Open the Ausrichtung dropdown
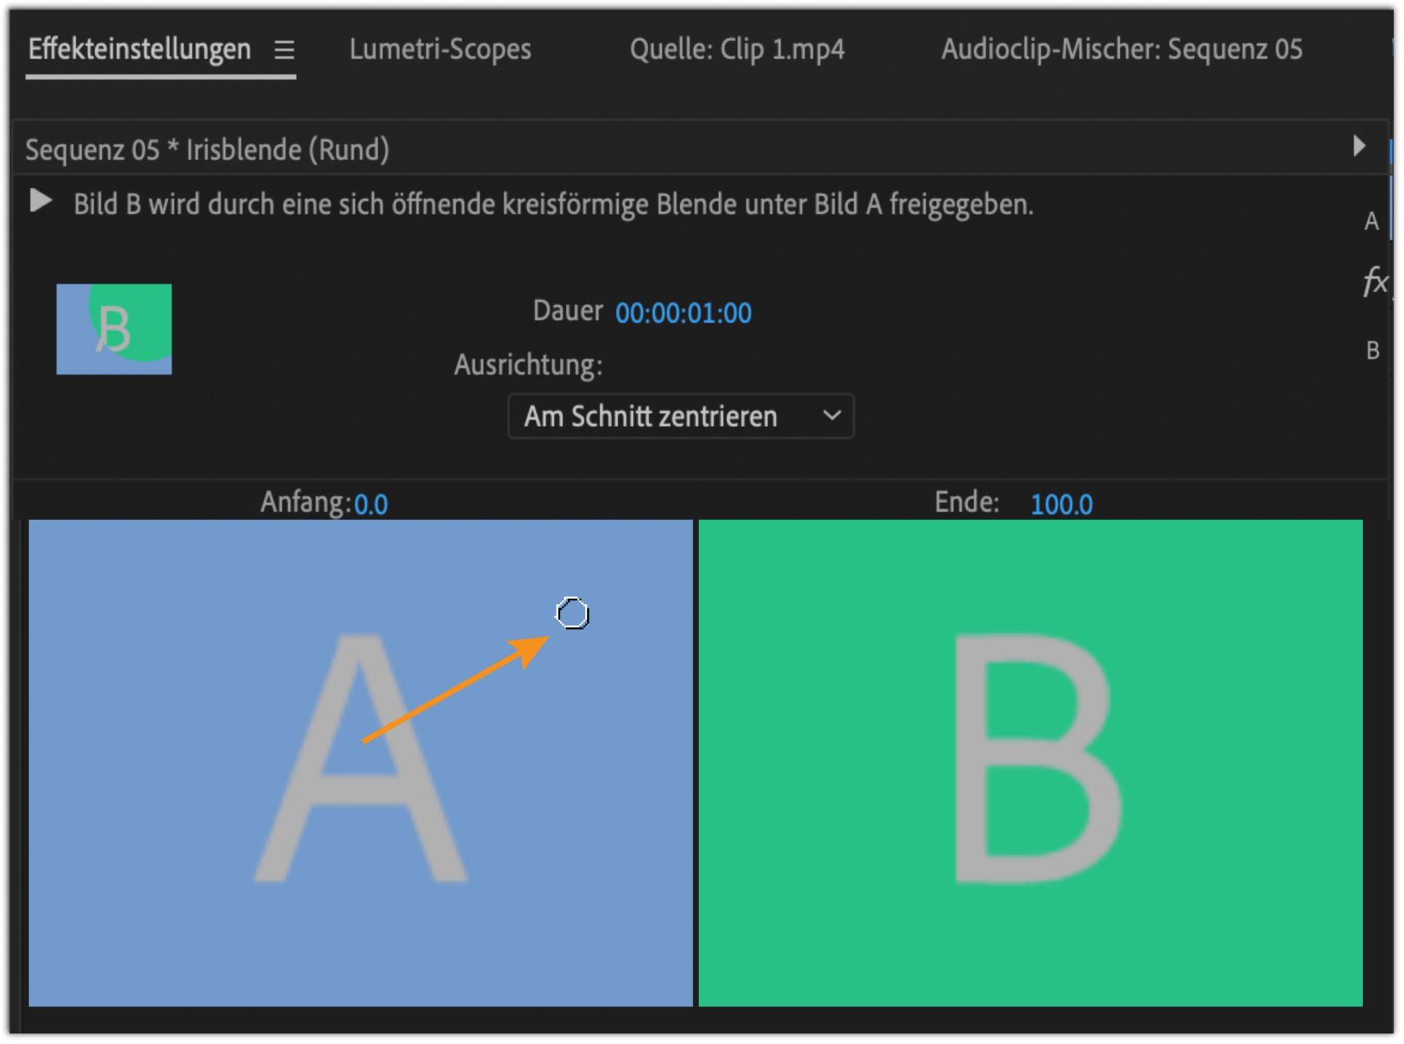The image size is (1404, 1044). (680, 416)
